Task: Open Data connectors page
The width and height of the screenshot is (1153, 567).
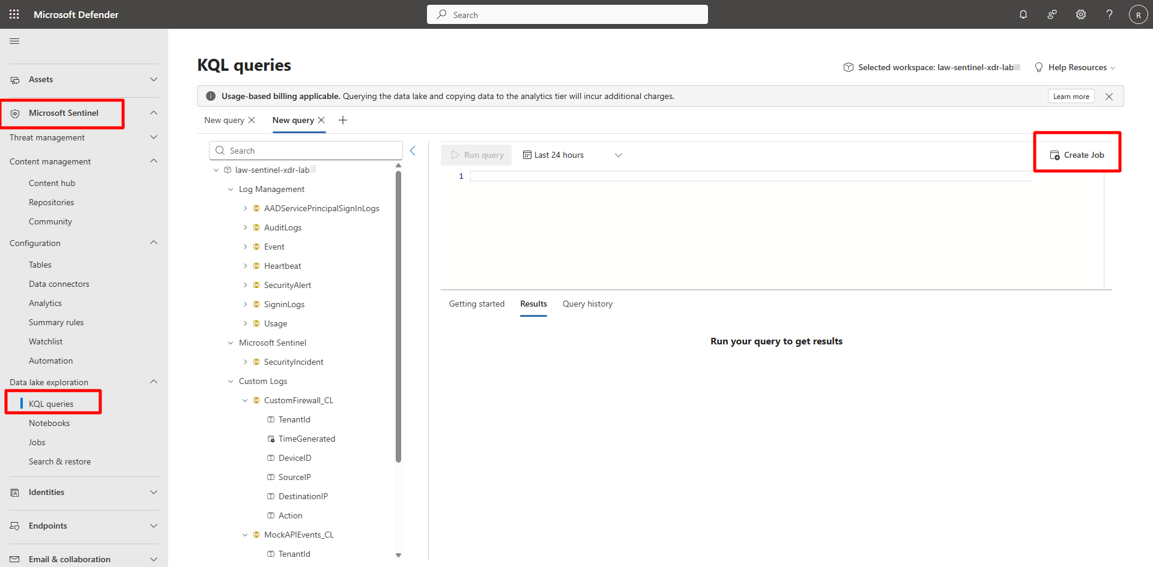Action: 59,284
